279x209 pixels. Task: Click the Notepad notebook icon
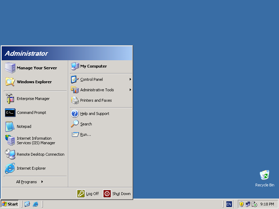(10, 126)
